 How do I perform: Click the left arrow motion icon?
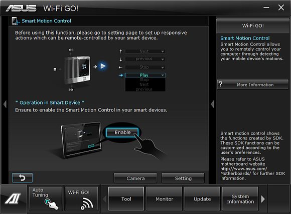(x=120, y=67)
